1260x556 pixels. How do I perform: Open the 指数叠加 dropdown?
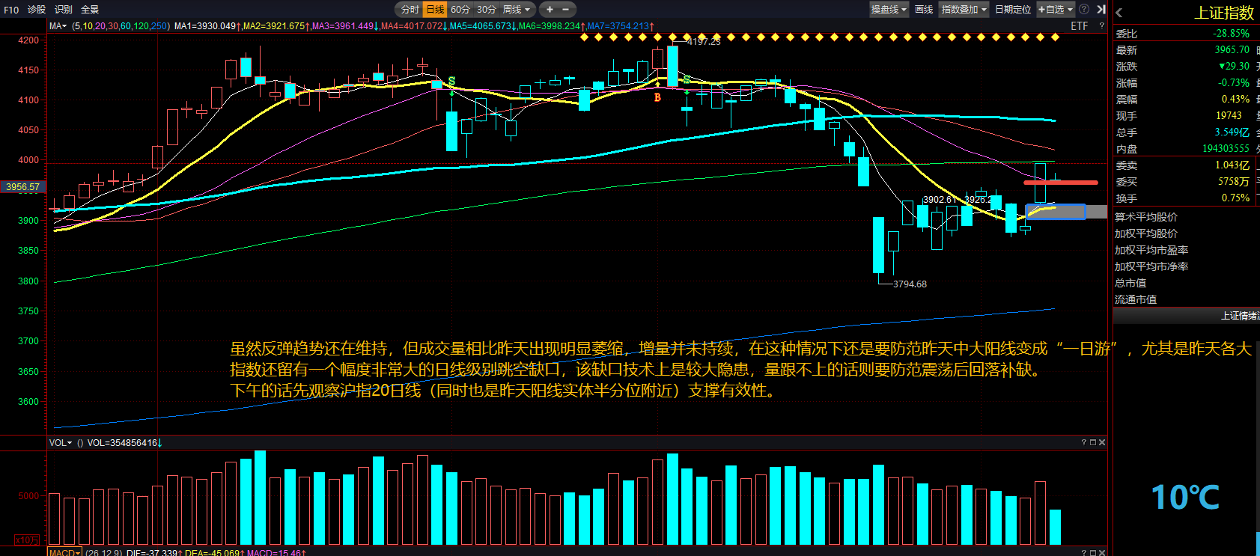[964, 10]
